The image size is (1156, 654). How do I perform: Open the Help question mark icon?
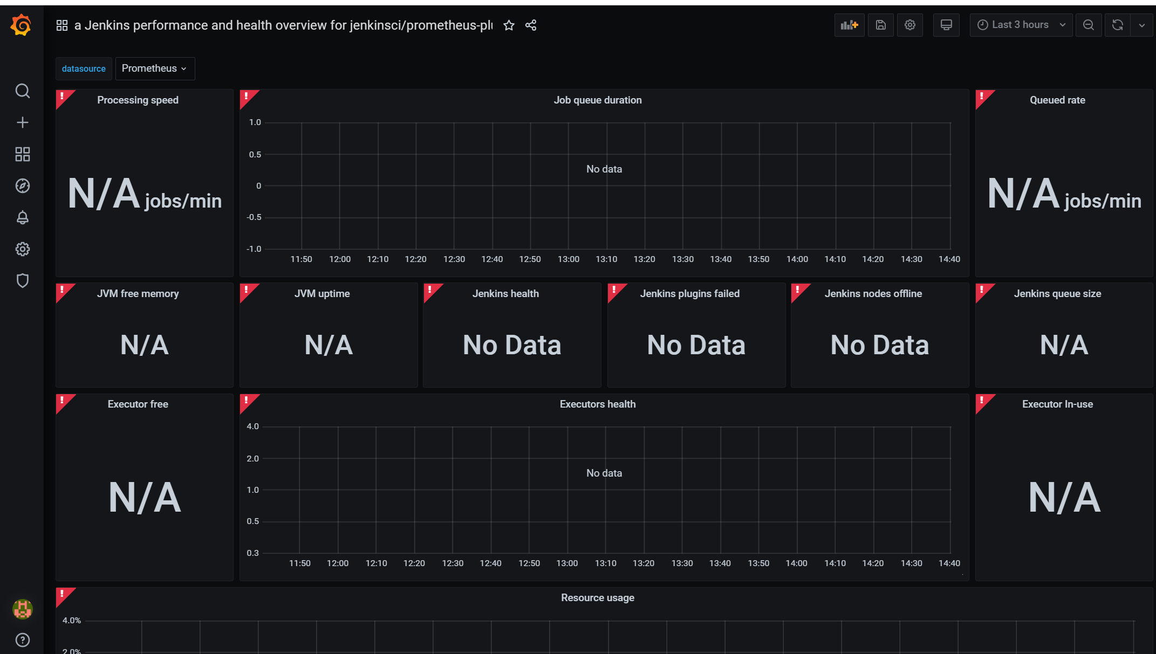pyautogui.click(x=22, y=640)
